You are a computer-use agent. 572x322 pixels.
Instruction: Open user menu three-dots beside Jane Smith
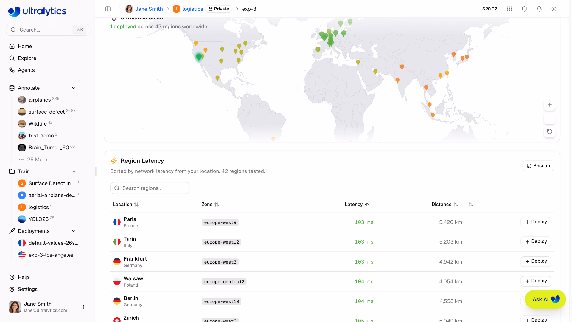pyautogui.click(x=83, y=307)
